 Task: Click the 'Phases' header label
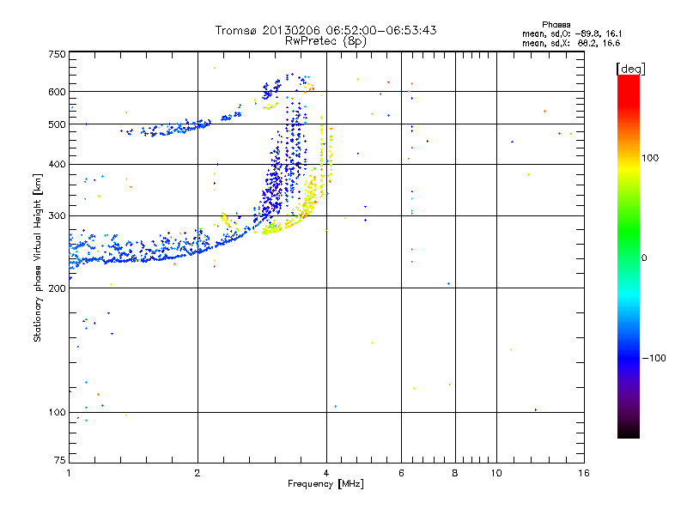pyautogui.click(x=556, y=25)
